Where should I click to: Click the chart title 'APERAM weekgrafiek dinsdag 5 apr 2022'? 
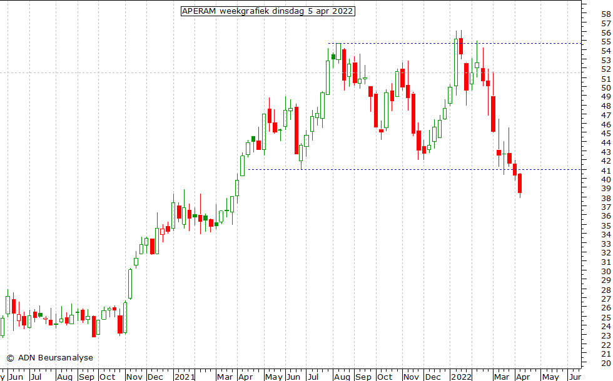[x=268, y=11]
